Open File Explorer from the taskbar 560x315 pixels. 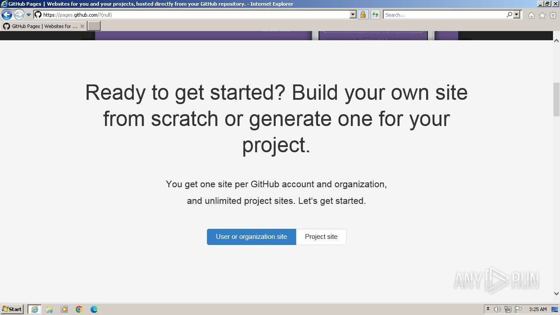point(49,309)
